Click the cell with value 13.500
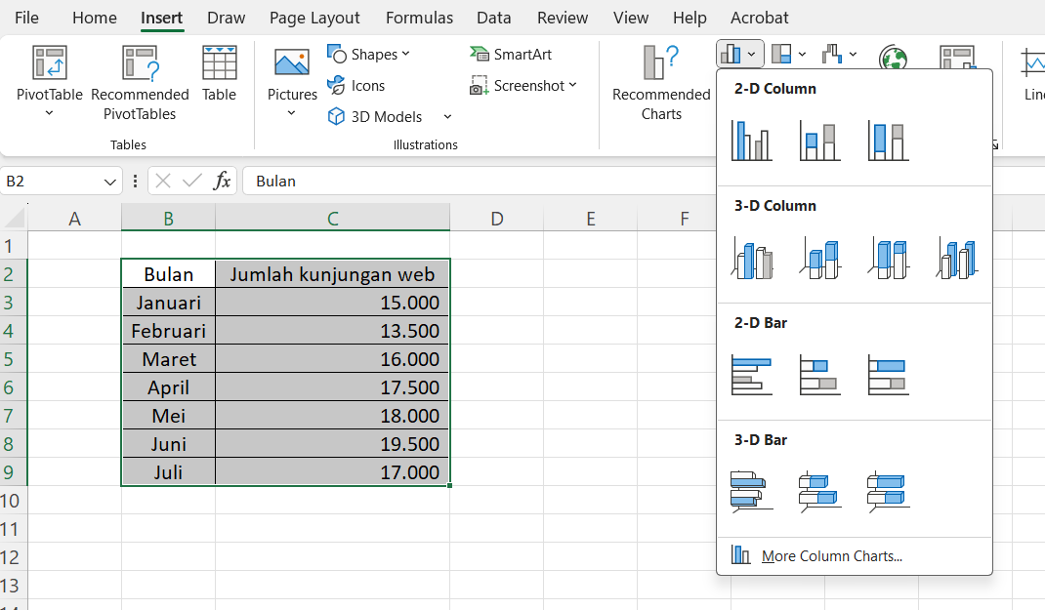This screenshot has width=1045, height=610. point(333,331)
